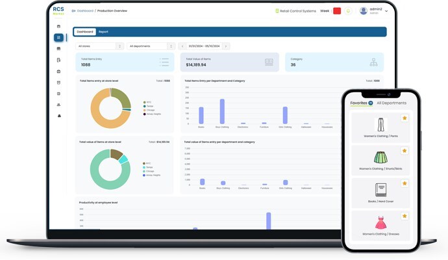Click the Total Items Entry list icon
Image resolution: width=448 pixels, height=260 pixels.
pos(164,62)
